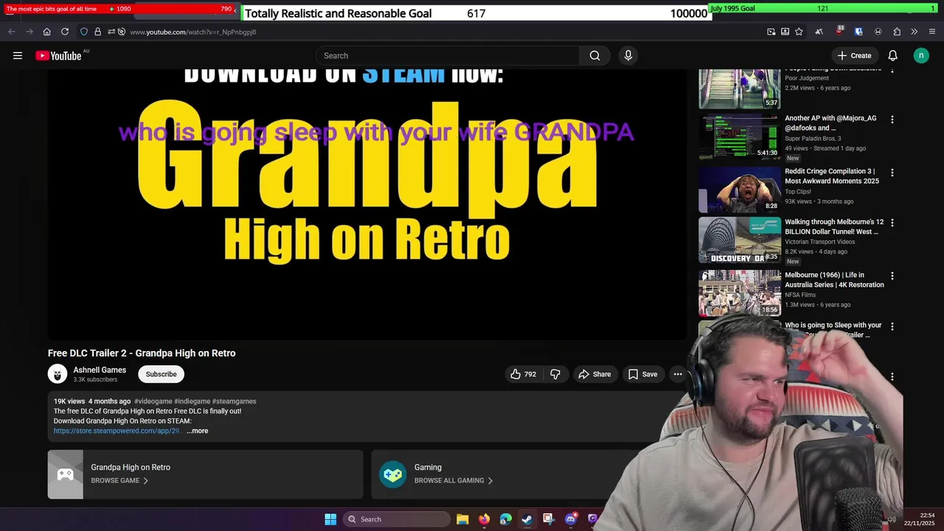Open Victorian Transport Videos channel name
Screen dimensions: 944x531
(820, 242)
